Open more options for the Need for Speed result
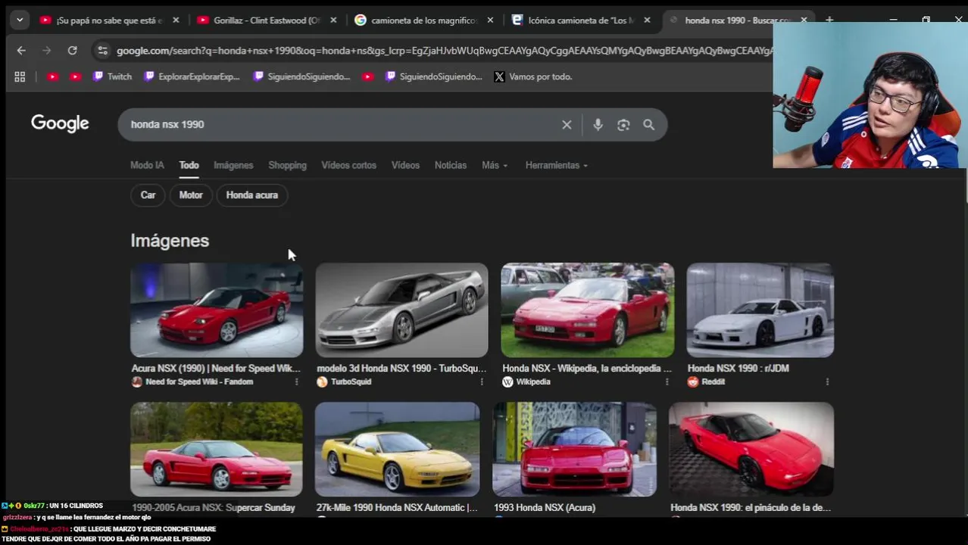Image resolution: width=968 pixels, height=545 pixels. (296, 382)
